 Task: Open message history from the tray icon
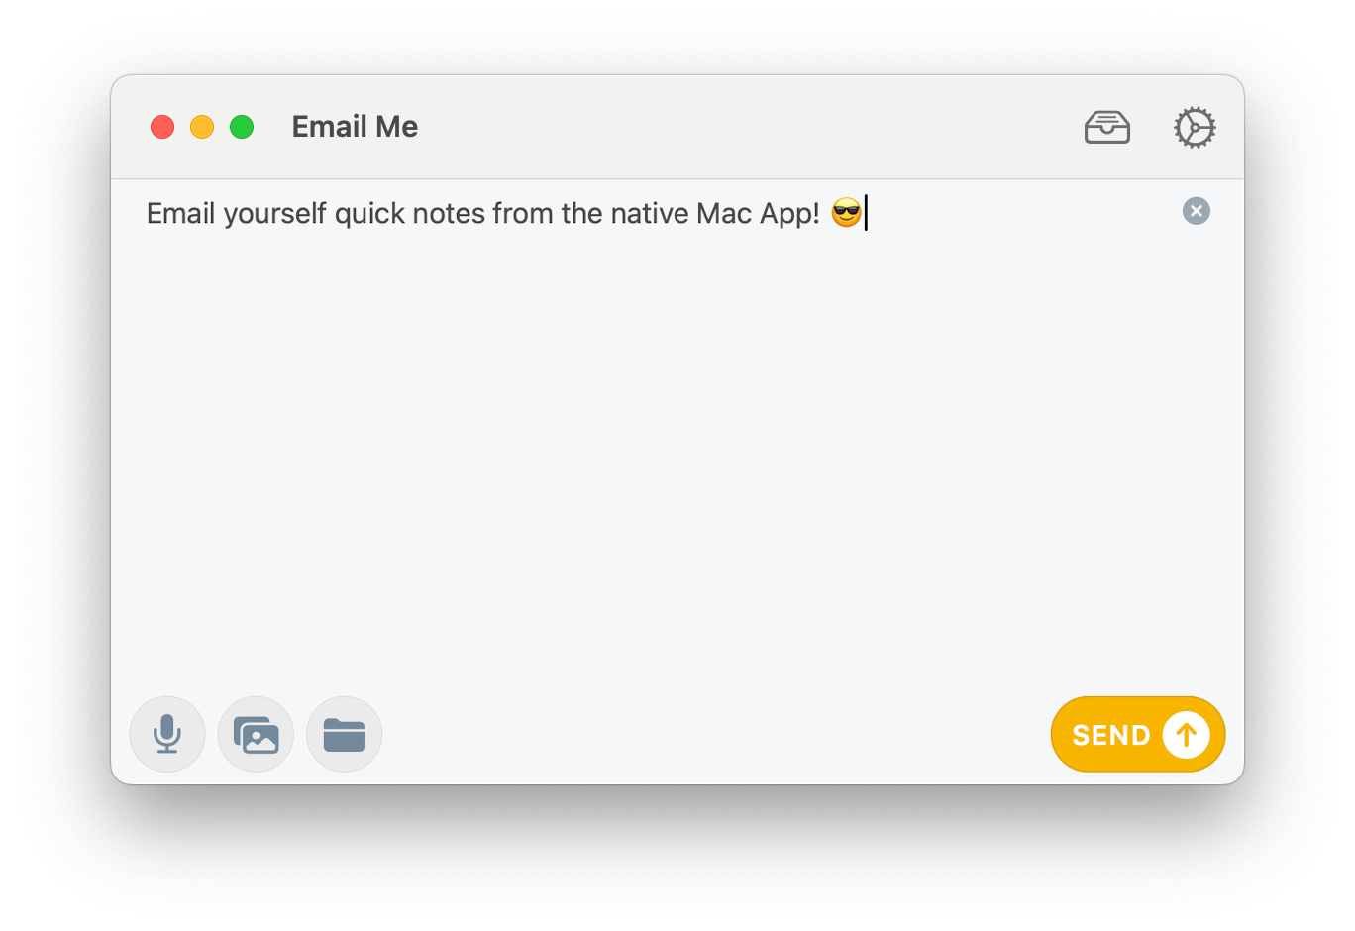click(x=1107, y=127)
